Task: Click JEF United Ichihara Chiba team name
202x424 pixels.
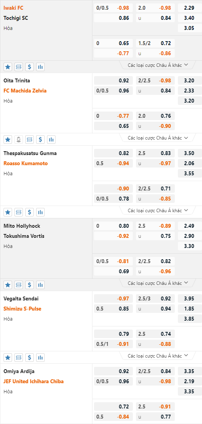Action: (x=33, y=381)
